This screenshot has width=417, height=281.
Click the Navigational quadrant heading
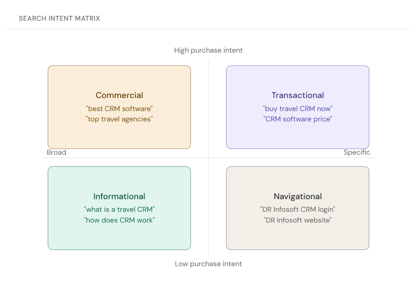pyautogui.click(x=298, y=196)
